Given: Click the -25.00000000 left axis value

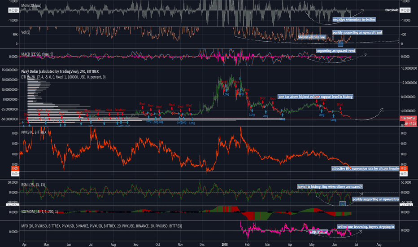Looking at the screenshot, I should coord(9,109).
